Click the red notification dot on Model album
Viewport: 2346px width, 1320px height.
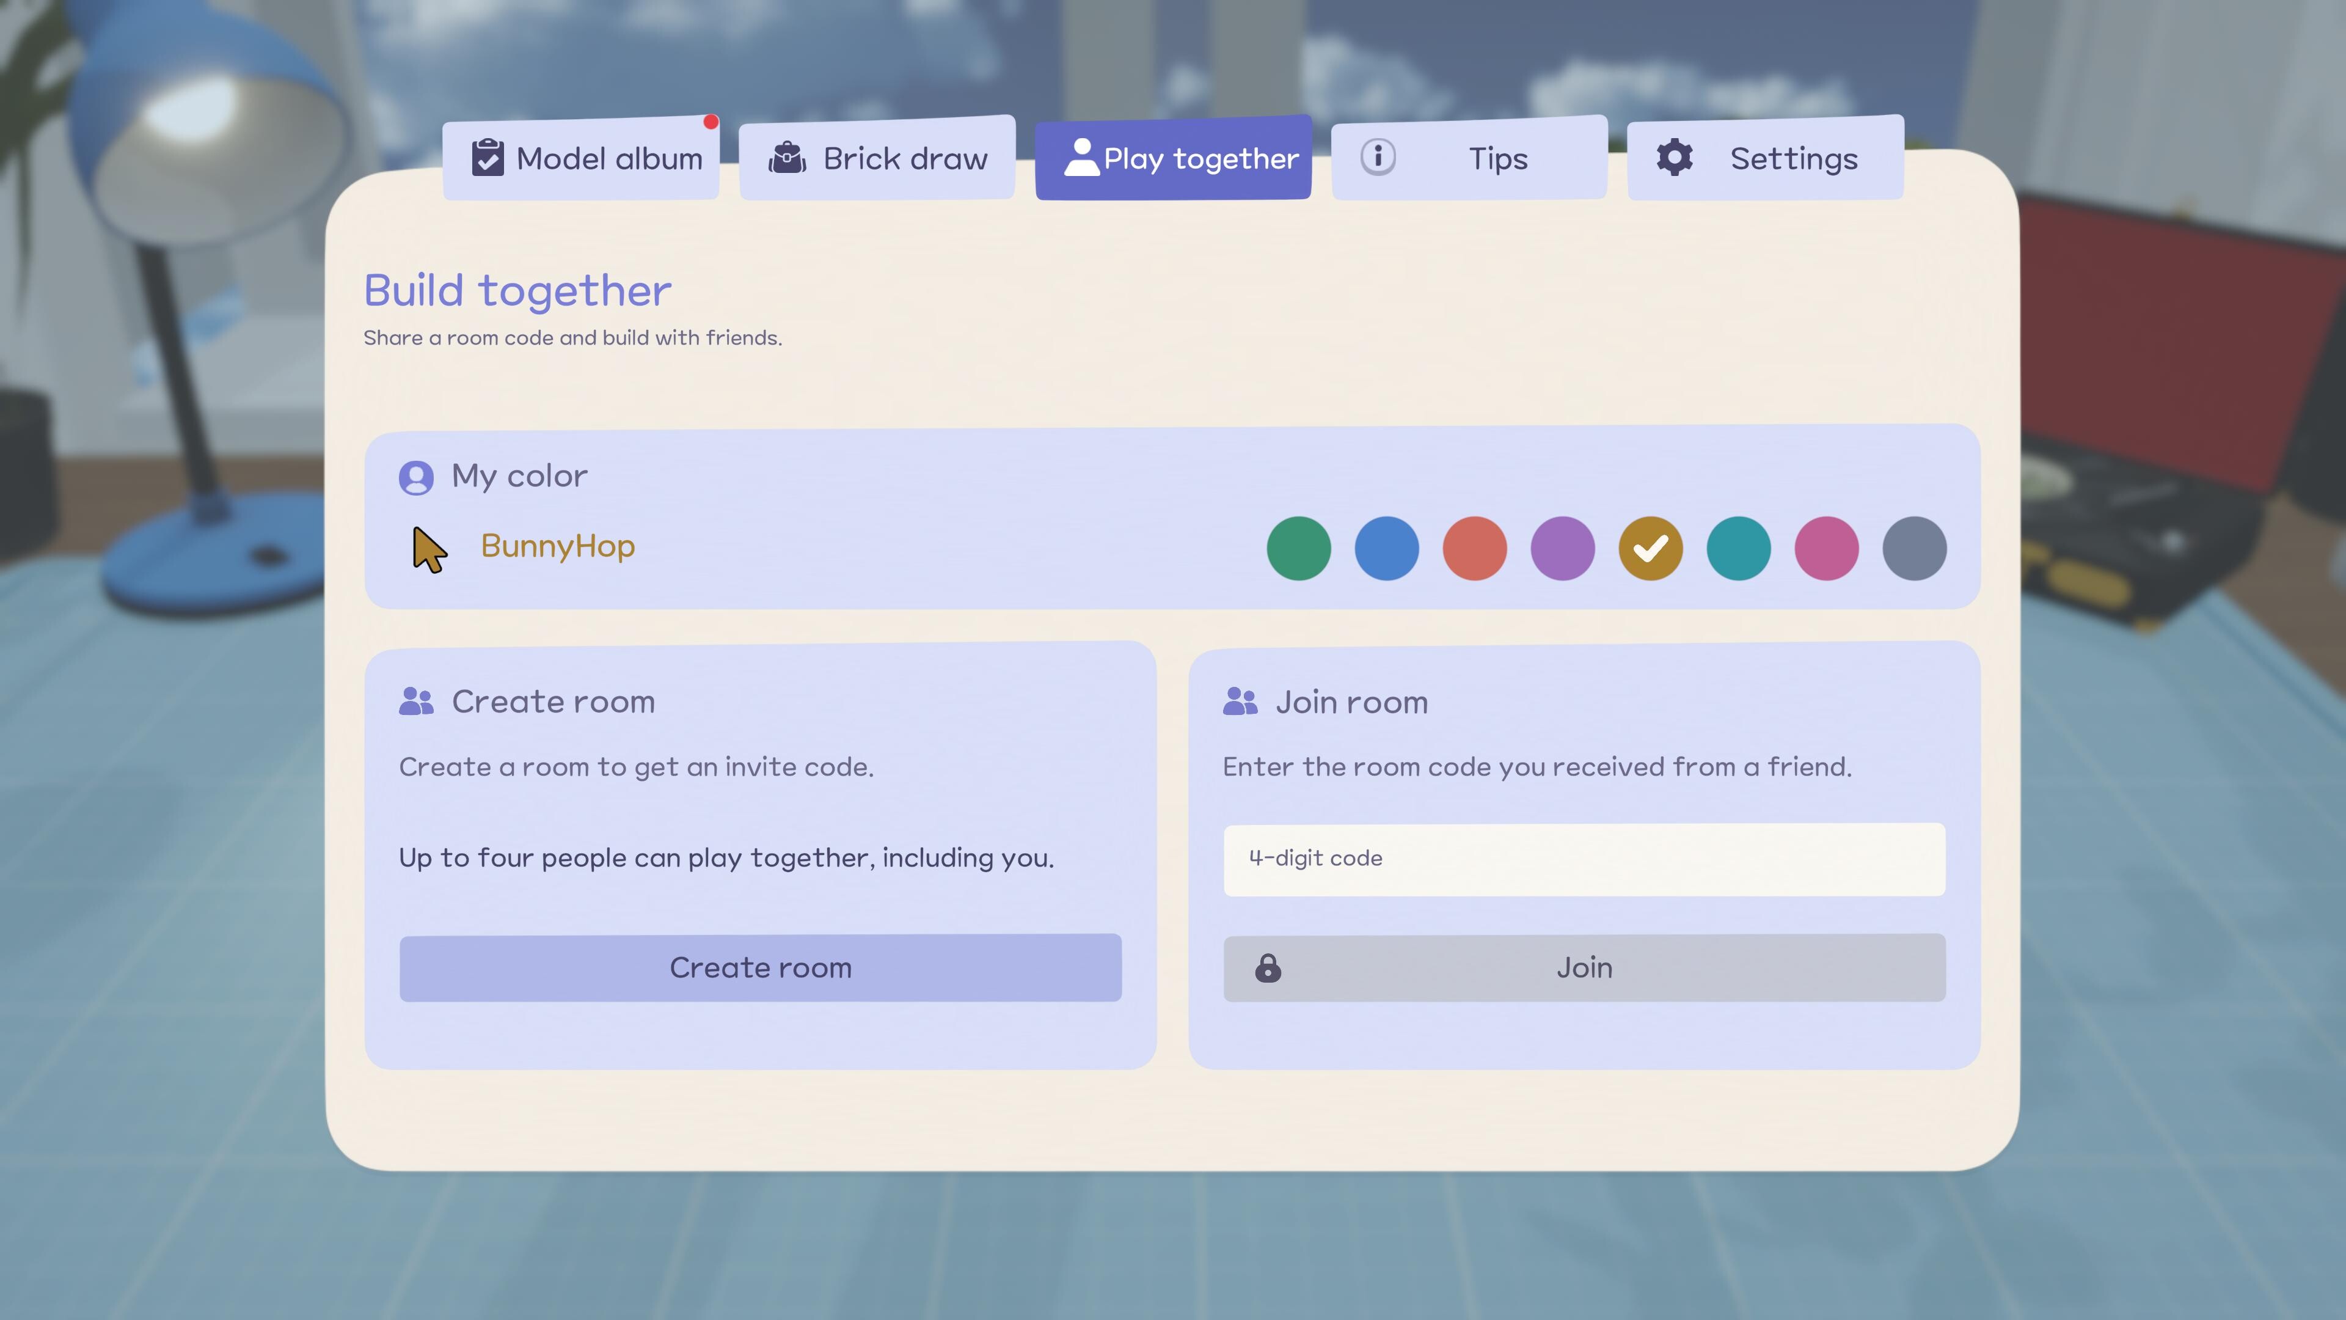tap(711, 122)
